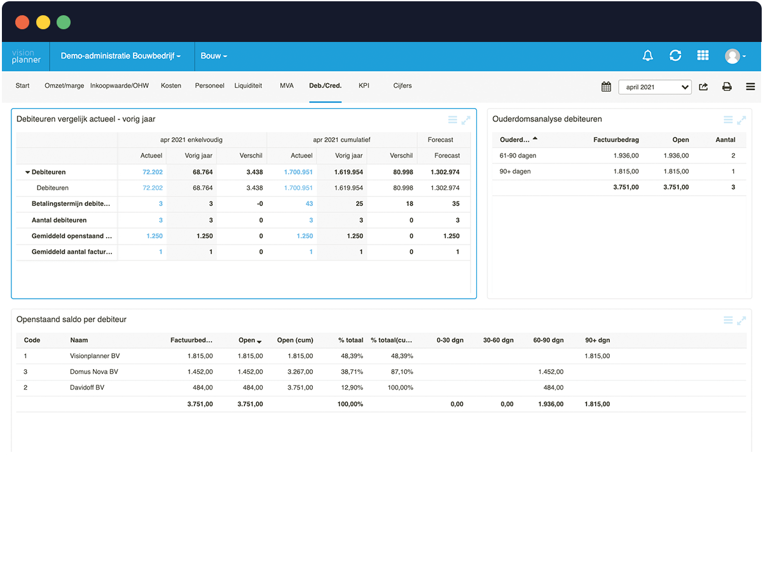
Task: Collapse the Debiteuren tree row
Action: 28,172
